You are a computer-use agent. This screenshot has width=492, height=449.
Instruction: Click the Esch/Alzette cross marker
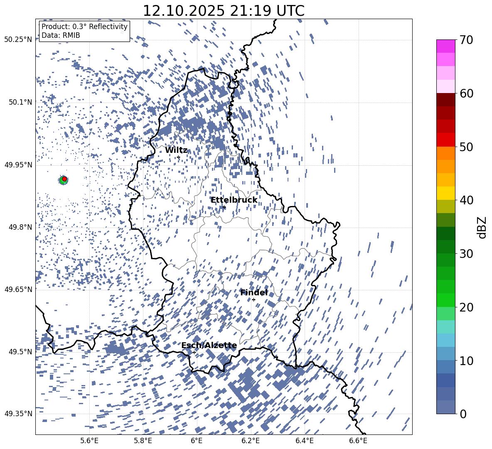pyautogui.click(x=194, y=352)
